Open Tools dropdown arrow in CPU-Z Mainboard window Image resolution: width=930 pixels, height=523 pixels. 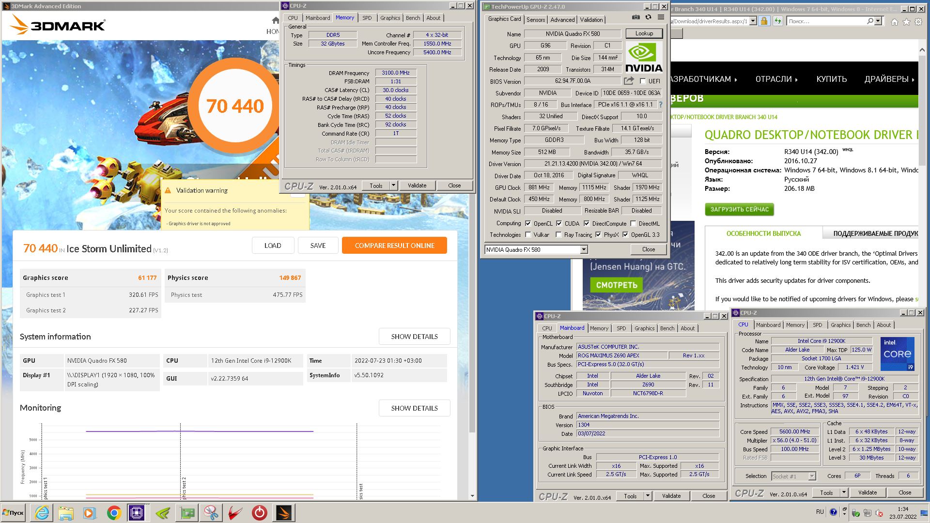pyautogui.click(x=648, y=496)
